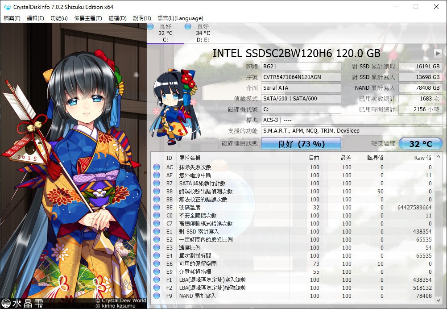The width and height of the screenshot is (447, 309).
Task: Click the transfer mode field SATA/600 | SATA/600
Action: pyautogui.click(x=301, y=99)
